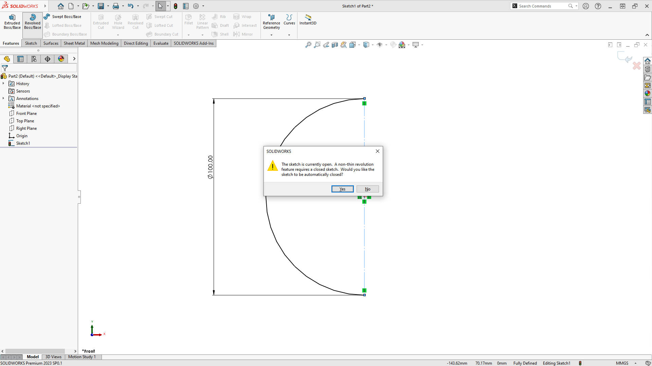Expand the Annotations tree node
This screenshot has height=366, width=652.
click(3, 98)
